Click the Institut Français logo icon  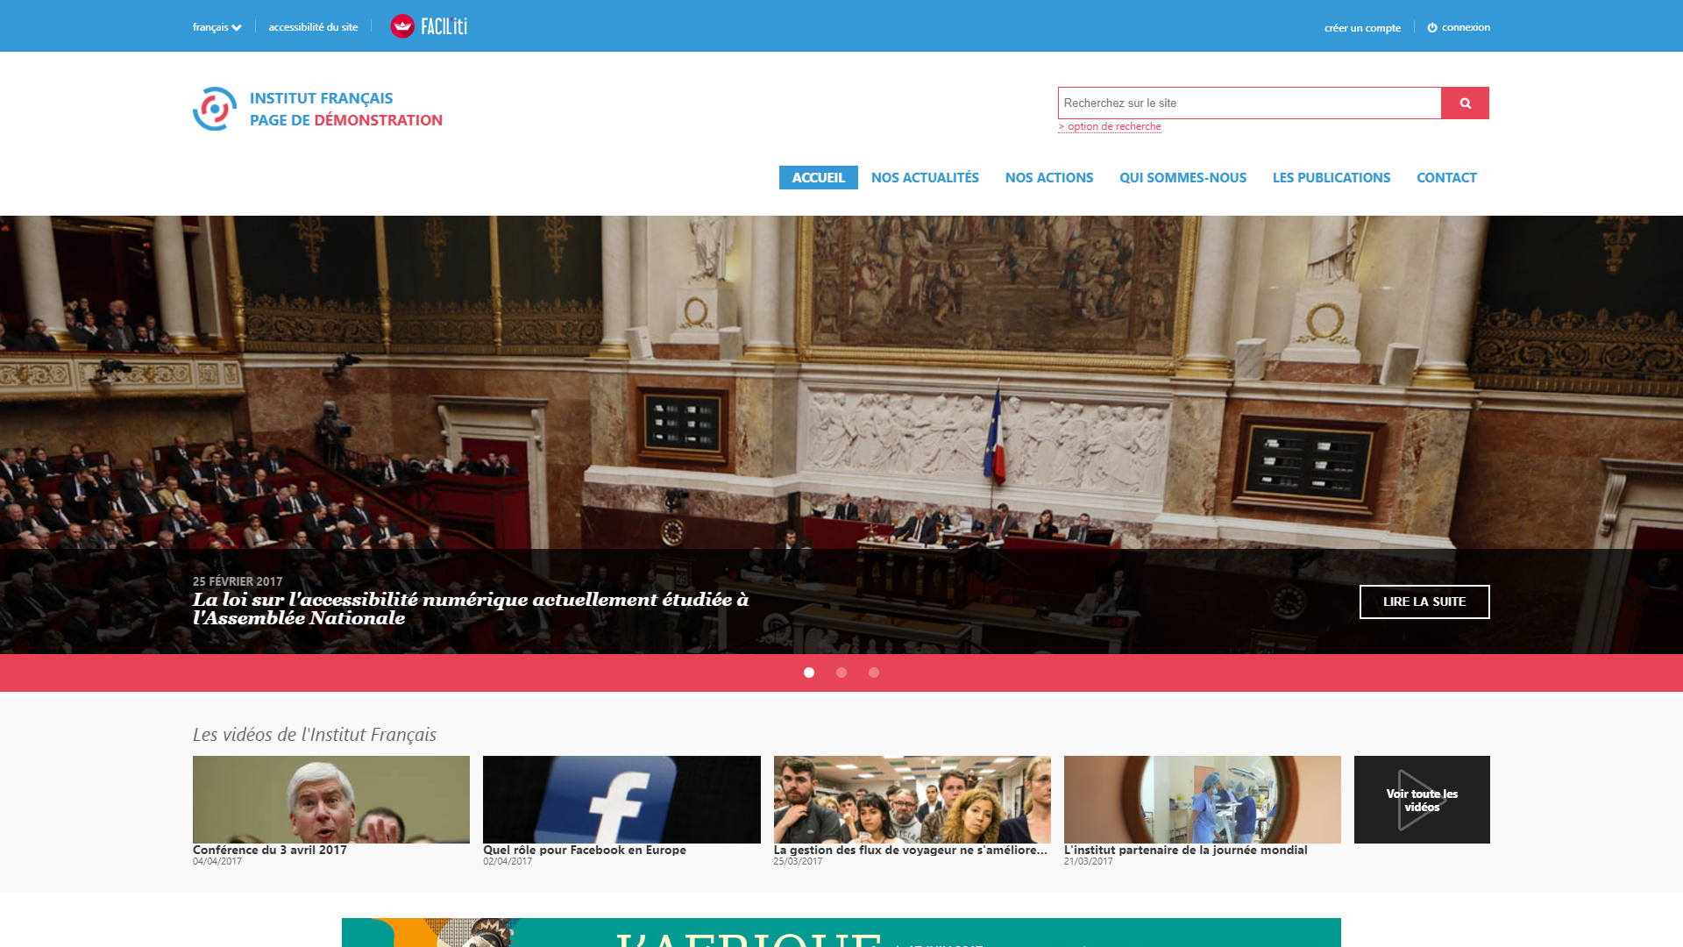pos(214,109)
